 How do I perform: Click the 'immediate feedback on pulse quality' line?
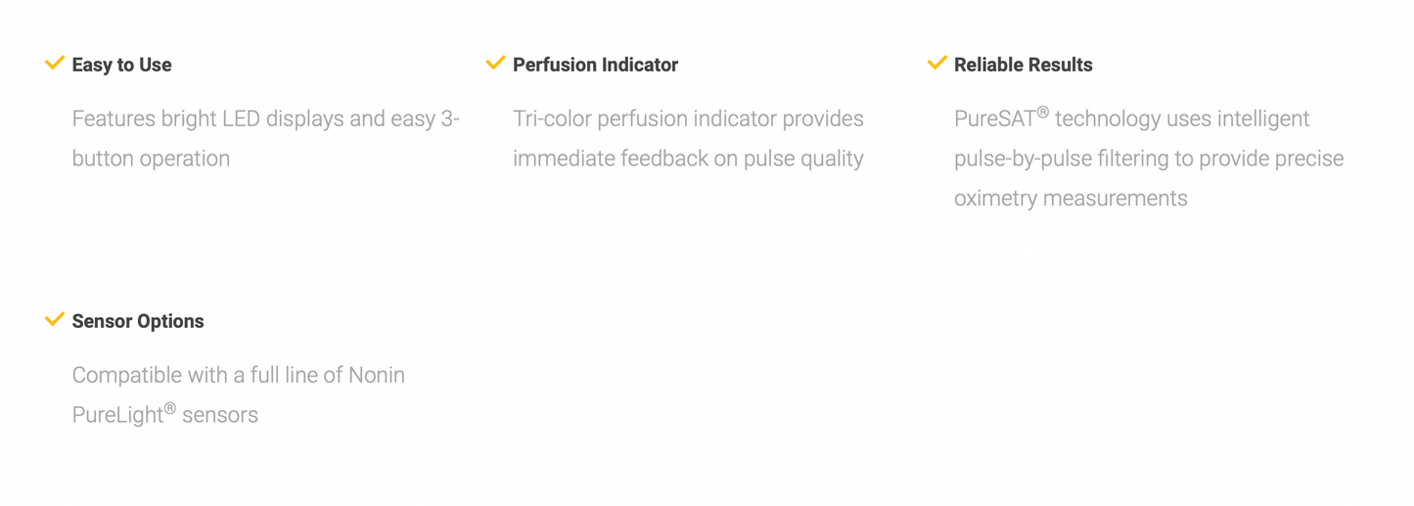pos(688,159)
